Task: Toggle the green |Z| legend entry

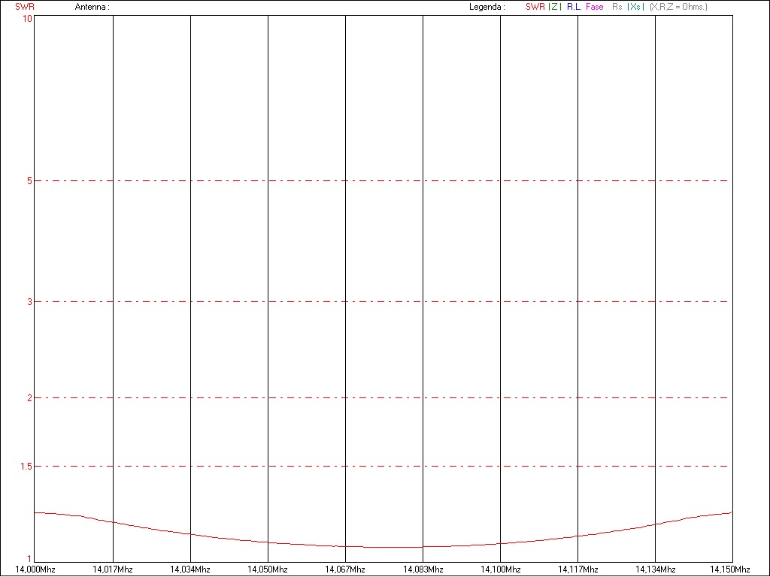Action: click(555, 7)
